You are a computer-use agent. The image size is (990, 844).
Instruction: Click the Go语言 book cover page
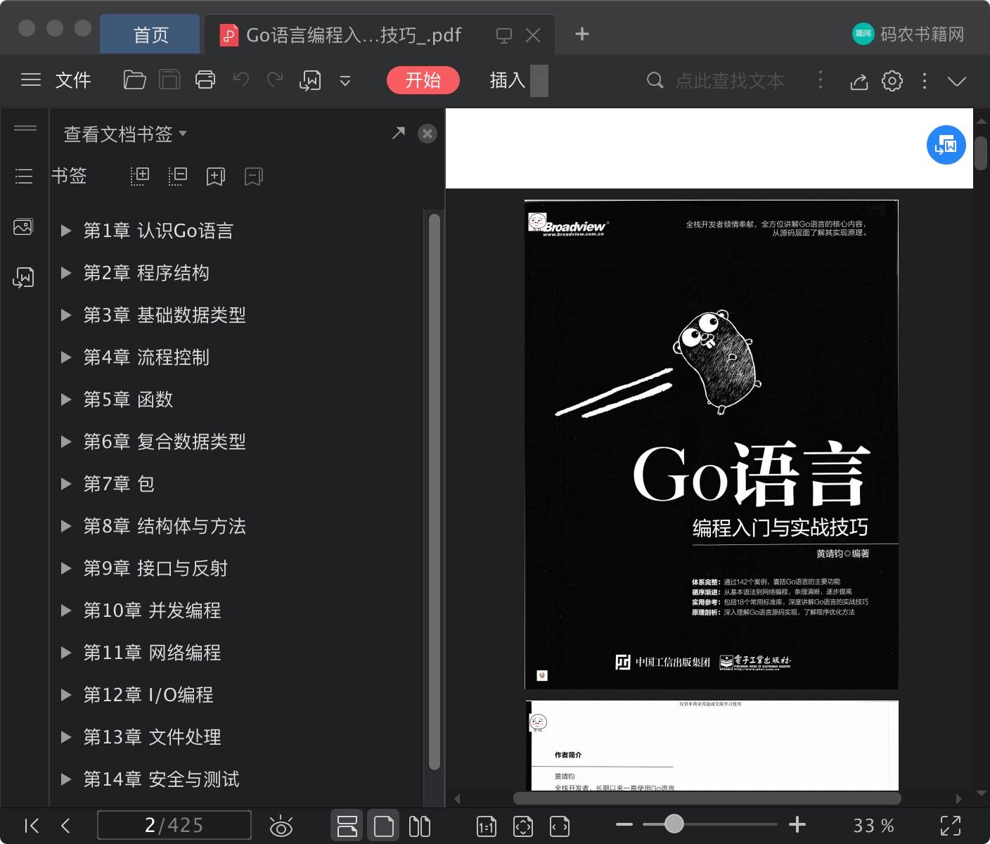tap(712, 445)
